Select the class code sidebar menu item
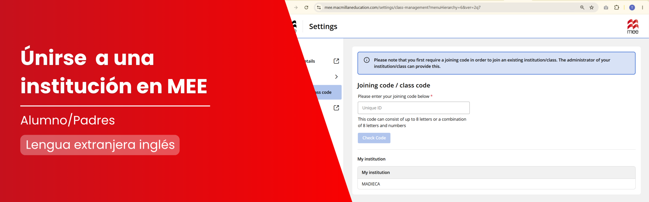The image size is (649, 202). point(327,92)
